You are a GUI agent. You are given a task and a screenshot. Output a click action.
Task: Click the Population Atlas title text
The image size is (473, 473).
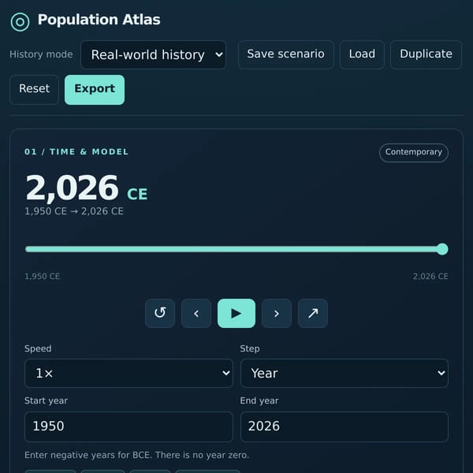point(99,20)
